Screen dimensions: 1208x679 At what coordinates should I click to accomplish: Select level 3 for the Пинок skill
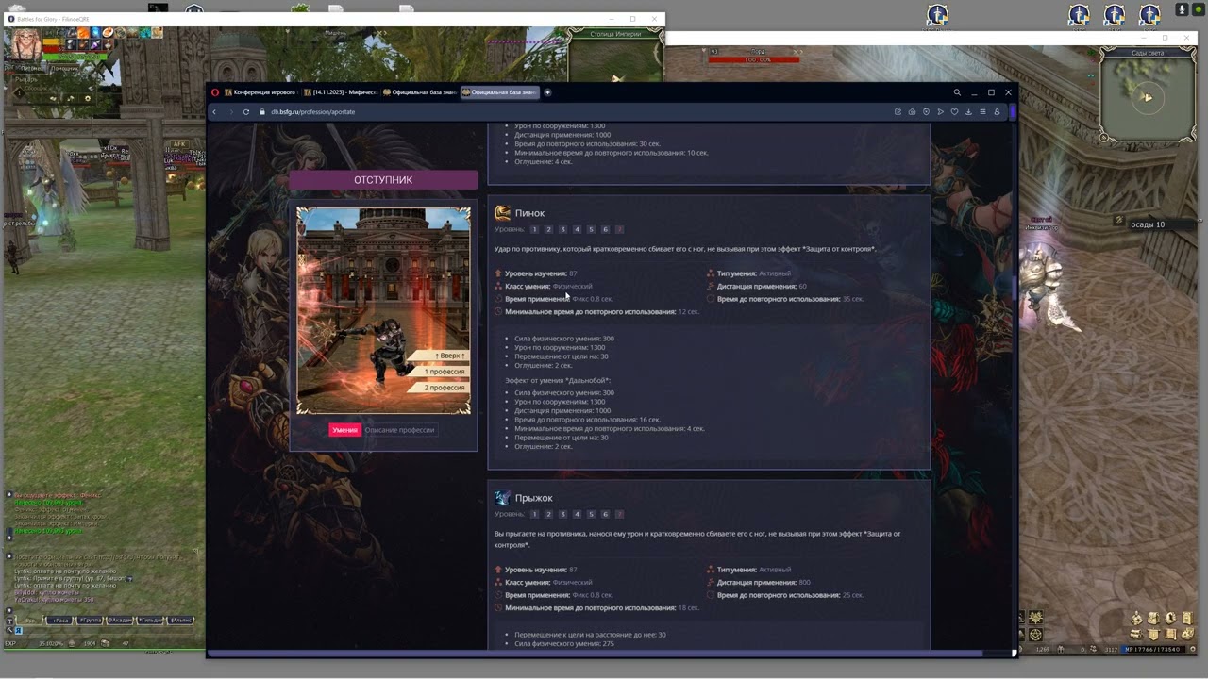click(562, 229)
